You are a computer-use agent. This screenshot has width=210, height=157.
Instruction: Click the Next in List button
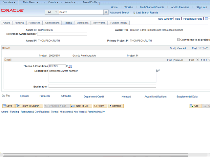click(x=81, y=106)
